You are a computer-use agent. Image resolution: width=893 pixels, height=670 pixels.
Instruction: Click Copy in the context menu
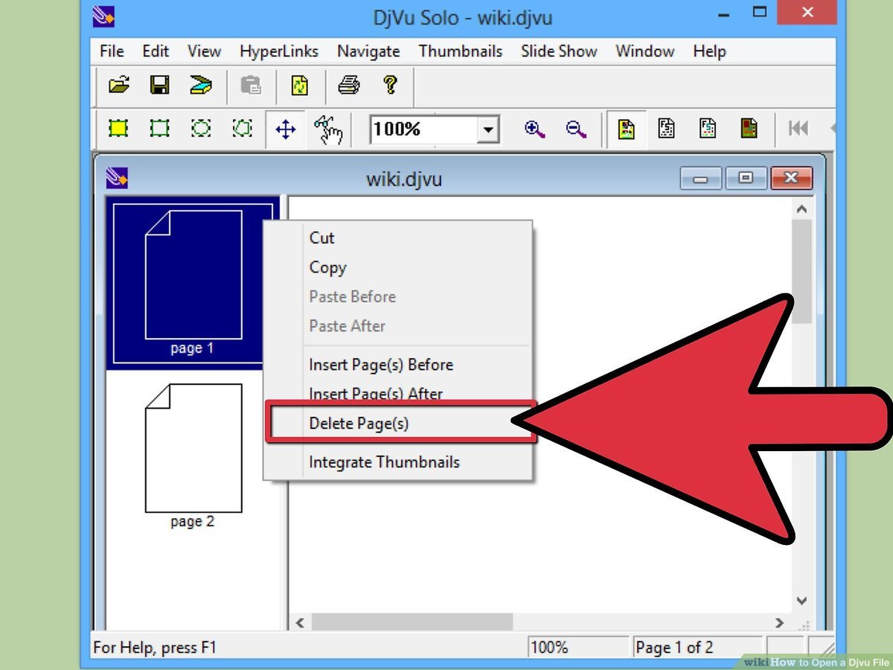[x=327, y=267]
